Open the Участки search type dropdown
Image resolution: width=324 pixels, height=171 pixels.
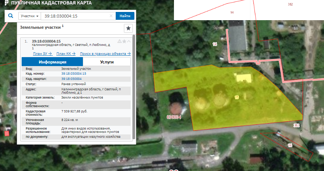point(30,16)
